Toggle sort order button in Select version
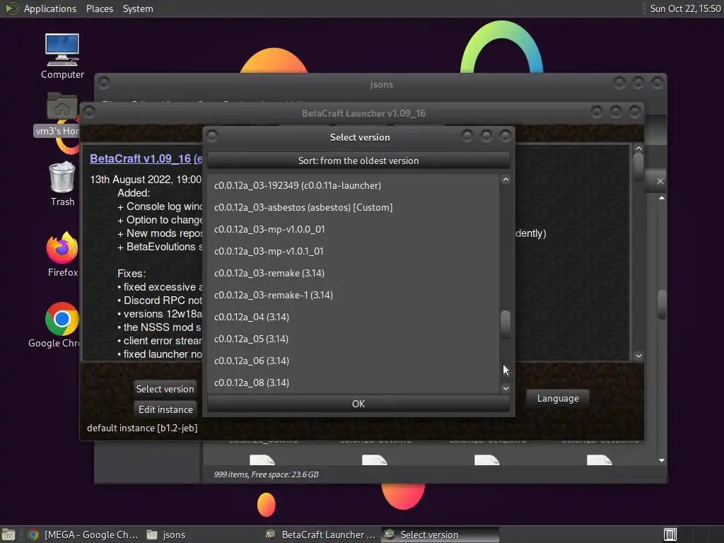724x543 pixels. (358, 160)
